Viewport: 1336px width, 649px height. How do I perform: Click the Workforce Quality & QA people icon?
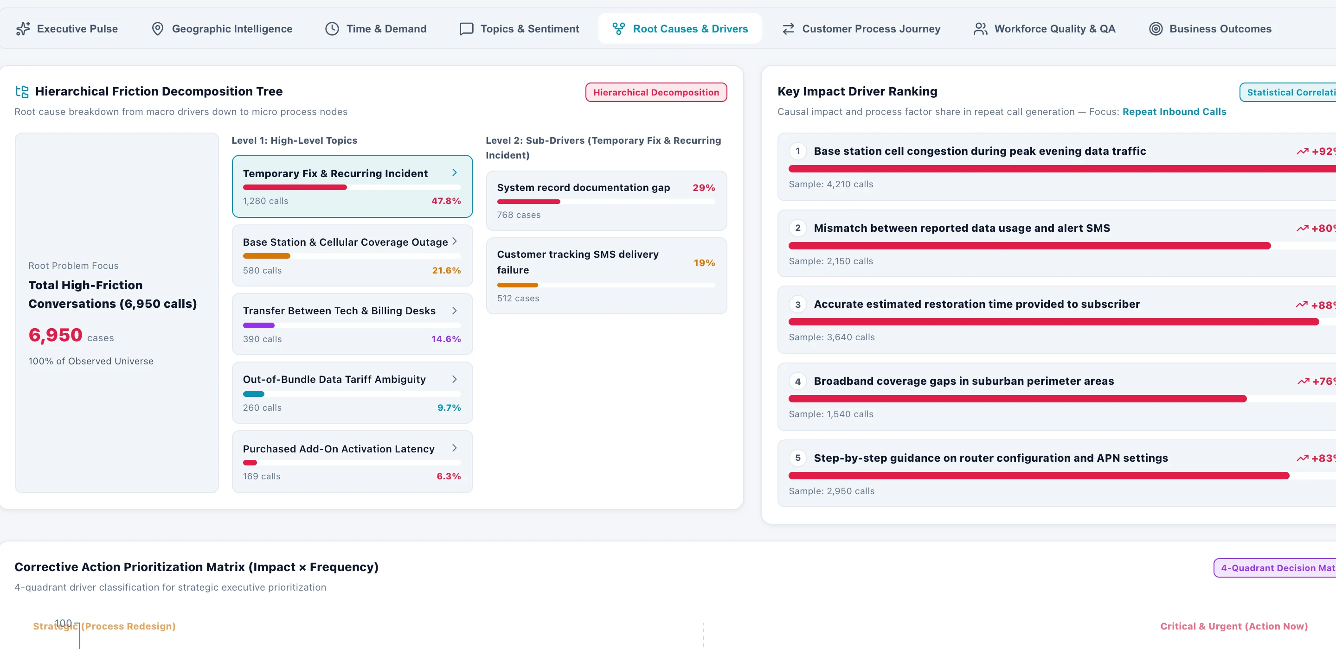980,29
